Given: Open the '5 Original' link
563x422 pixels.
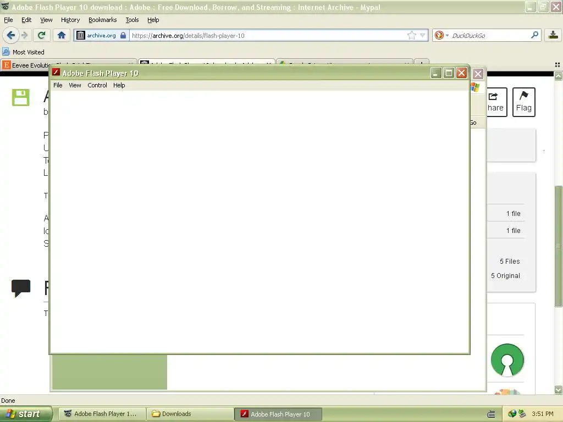Looking at the screenshot, I should pyautogui.click(x=506, y=276).
